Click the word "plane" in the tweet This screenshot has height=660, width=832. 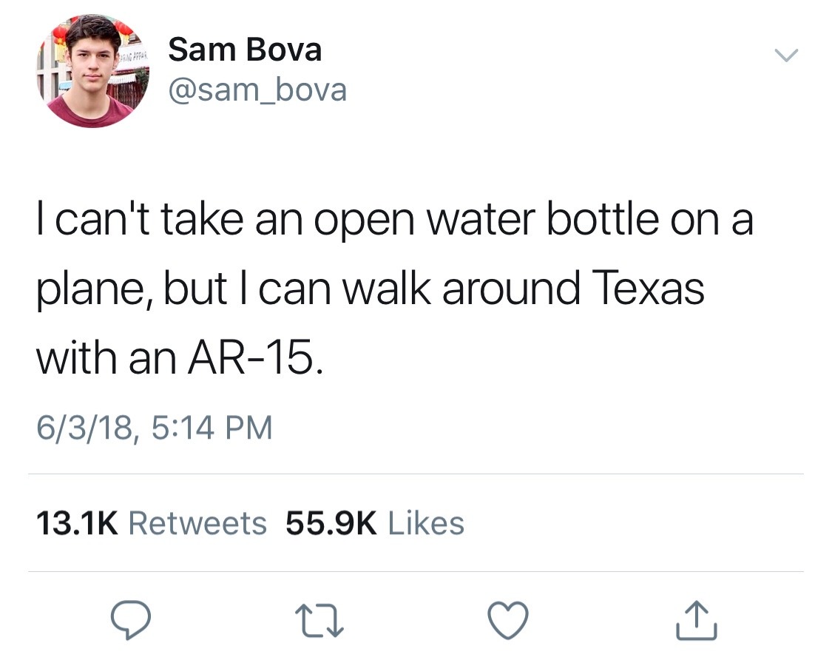89,291
